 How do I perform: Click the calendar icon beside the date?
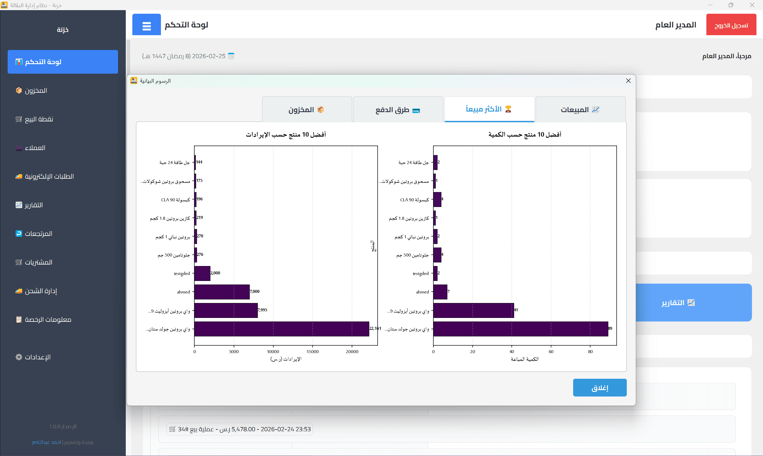coord(231,55)
